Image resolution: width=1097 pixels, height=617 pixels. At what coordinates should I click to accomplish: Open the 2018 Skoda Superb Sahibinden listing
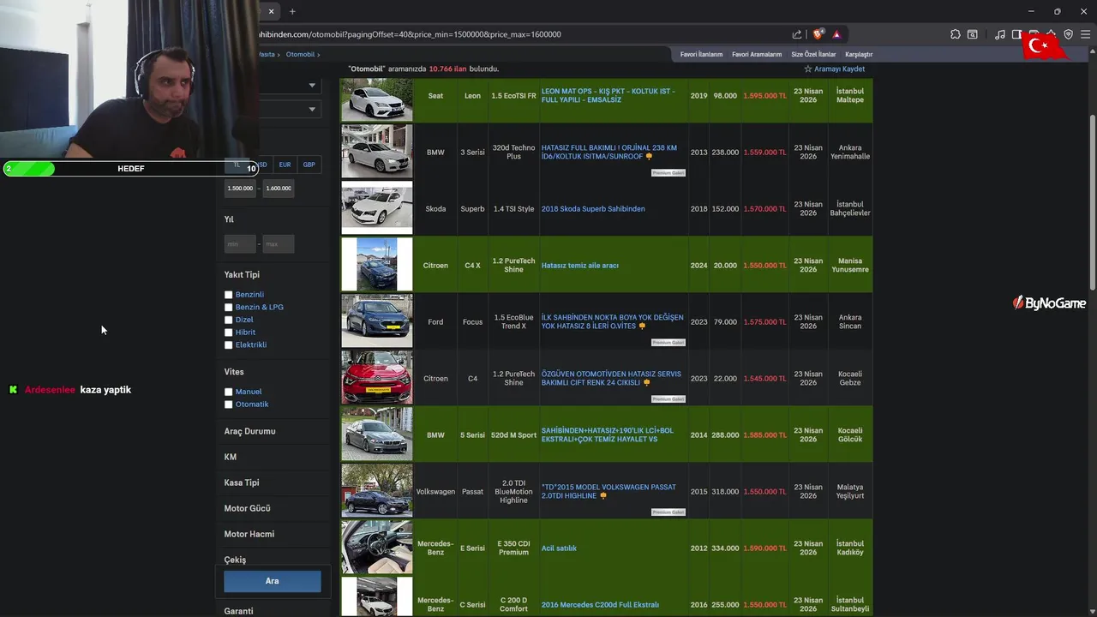(x=593, y=209)
